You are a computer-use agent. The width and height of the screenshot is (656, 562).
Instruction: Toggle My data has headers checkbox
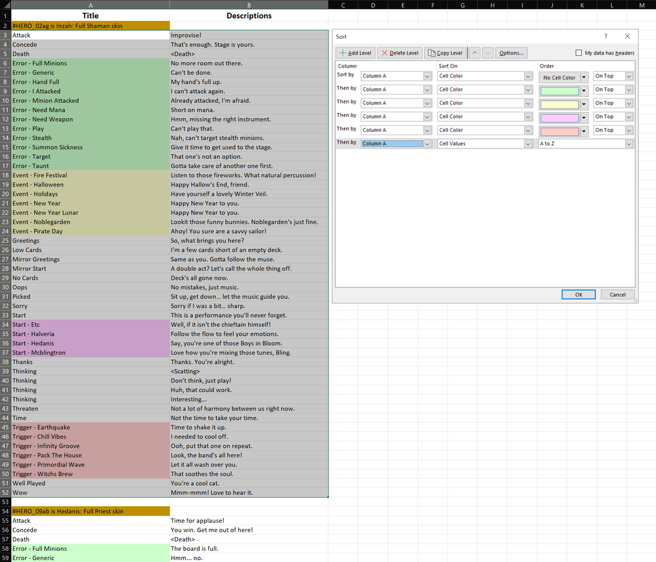pyautogui.click(x=579, y=53)
